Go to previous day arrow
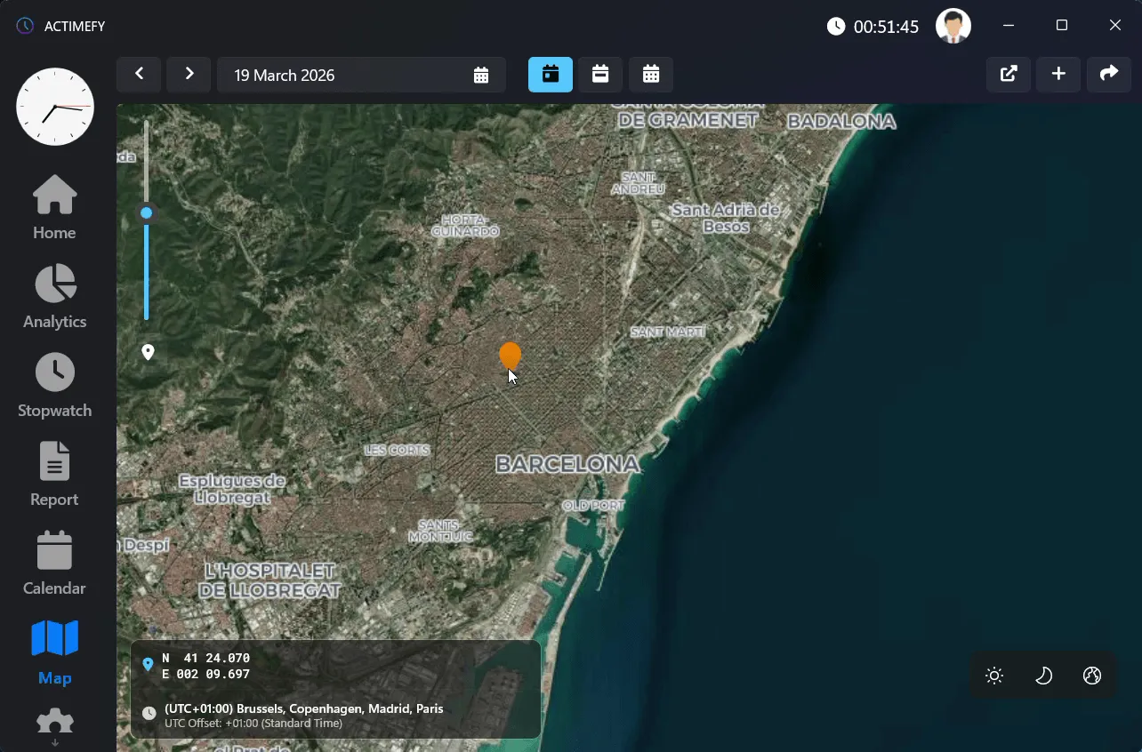Image resolution: width=1142 pixels, height=752 pixels. click(x=139, y=75)
